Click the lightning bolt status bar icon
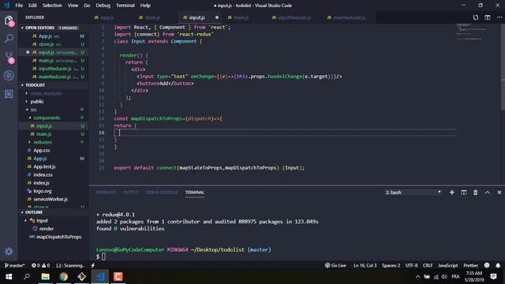The height and width of the screenshot is (284, 505). click(x=93, y=265)
